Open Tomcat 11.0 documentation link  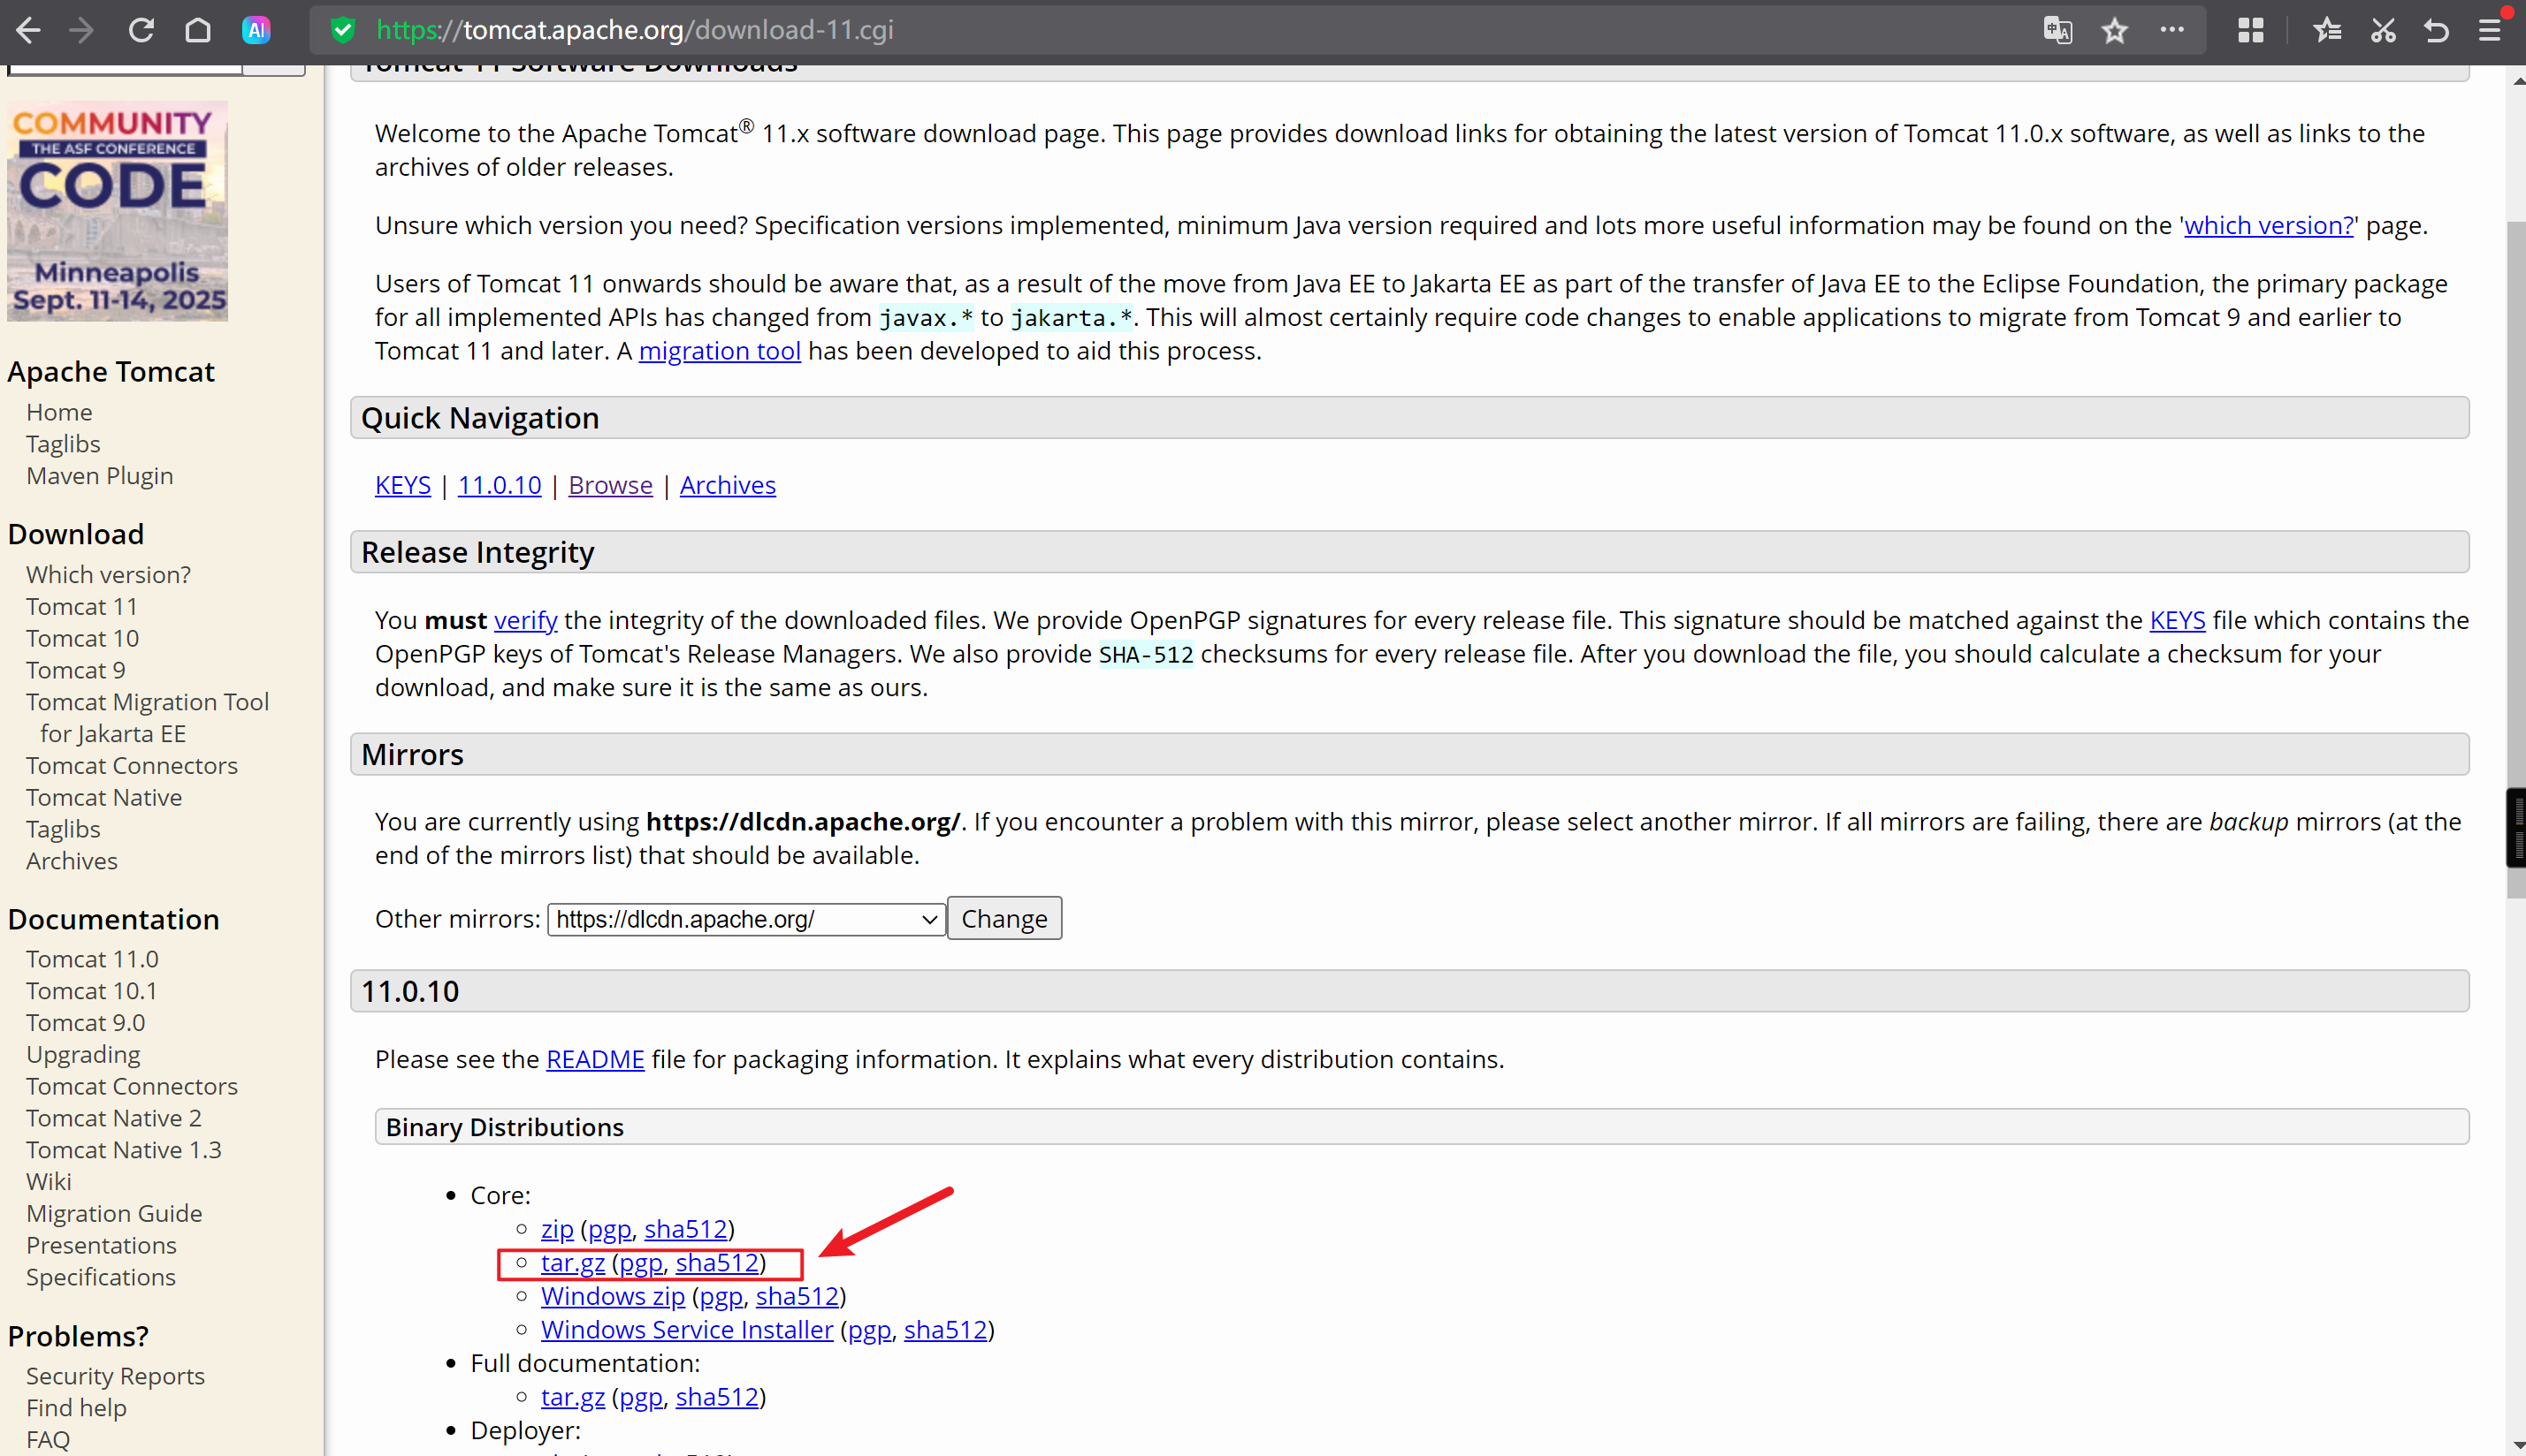(x=92, y=959)
